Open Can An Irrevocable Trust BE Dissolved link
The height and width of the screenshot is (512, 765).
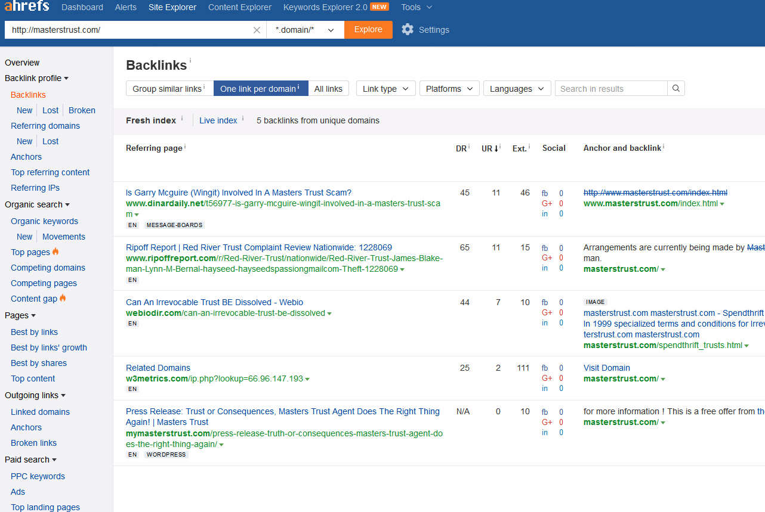click(x=214, y=302)
